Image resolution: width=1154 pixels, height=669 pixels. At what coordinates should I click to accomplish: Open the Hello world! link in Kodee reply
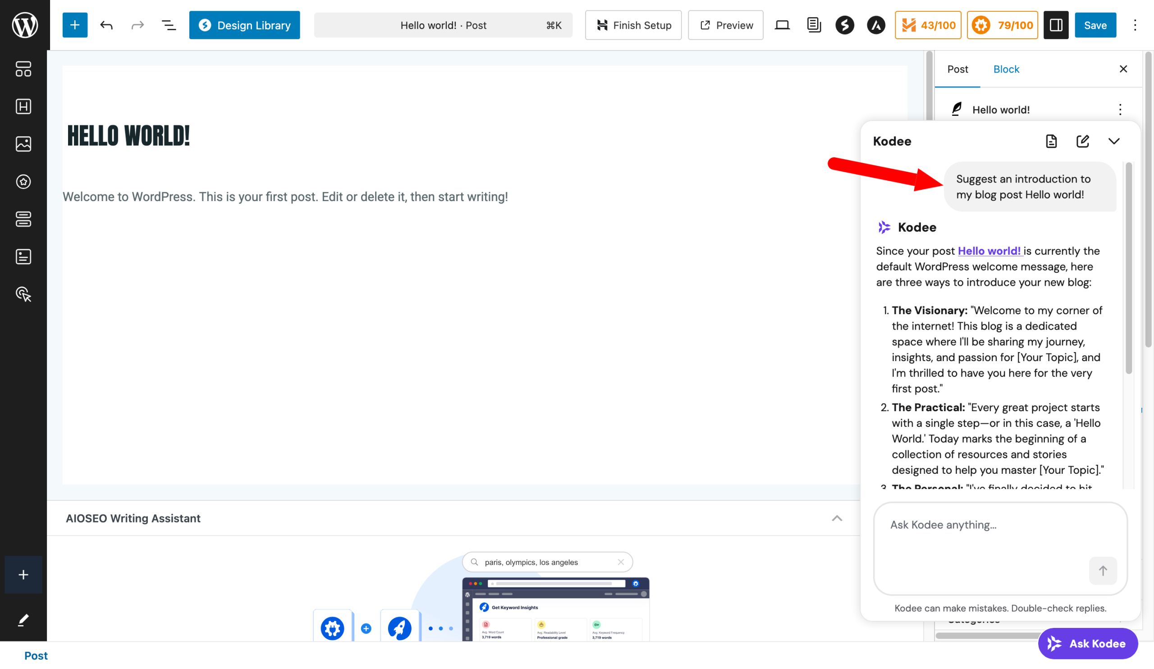pyautogui.click(x=990, y=251)
